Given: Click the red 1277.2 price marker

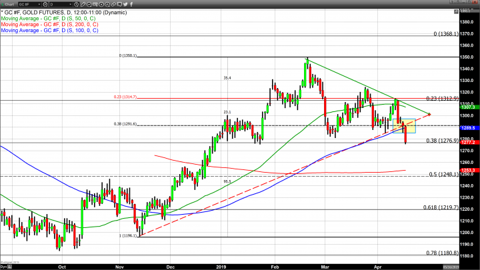Looking at the screenshot, I should (x=469, y=143).
